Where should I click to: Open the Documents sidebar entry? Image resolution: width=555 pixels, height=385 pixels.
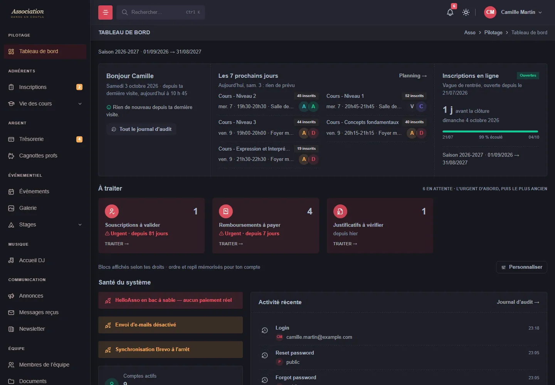pos(45,381)
